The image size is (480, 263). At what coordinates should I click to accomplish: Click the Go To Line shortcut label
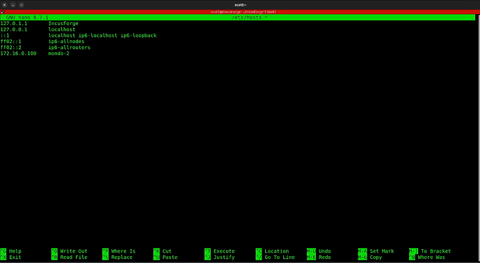tap(280, 257)
